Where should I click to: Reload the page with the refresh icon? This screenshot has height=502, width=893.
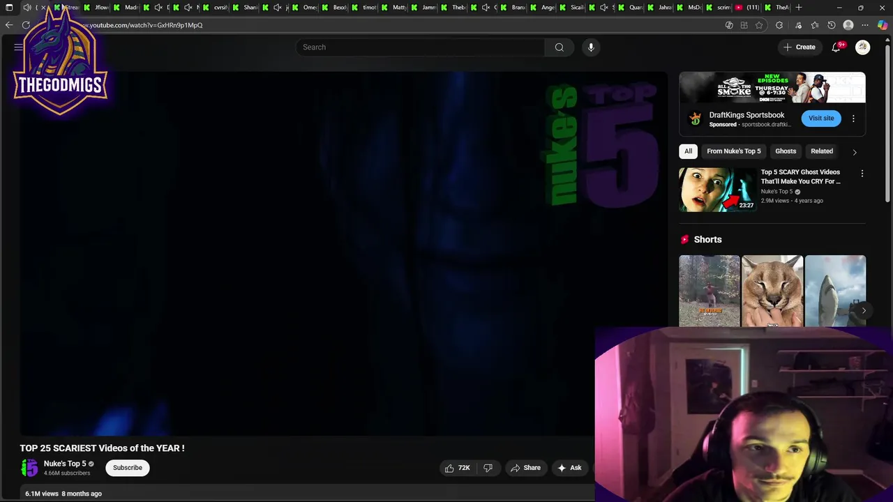pyautogui.click(x=26, y=25)
